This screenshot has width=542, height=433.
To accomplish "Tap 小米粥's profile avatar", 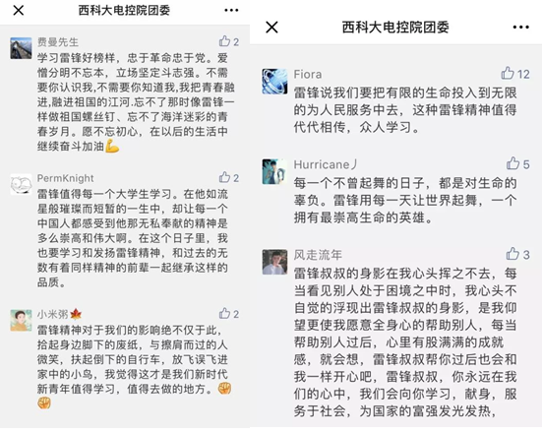I will (x=21, y=321).
